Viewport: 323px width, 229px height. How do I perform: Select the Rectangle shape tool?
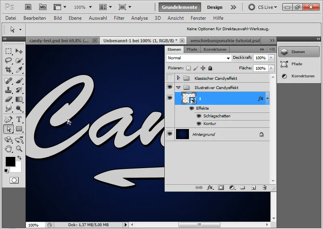pos(19,129)
